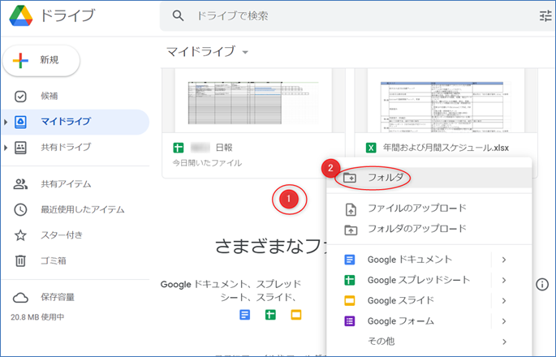Expand the その他 submenu arrow
Image resolution: width=556 pixels, height=357 pixels.
point(504,342)
